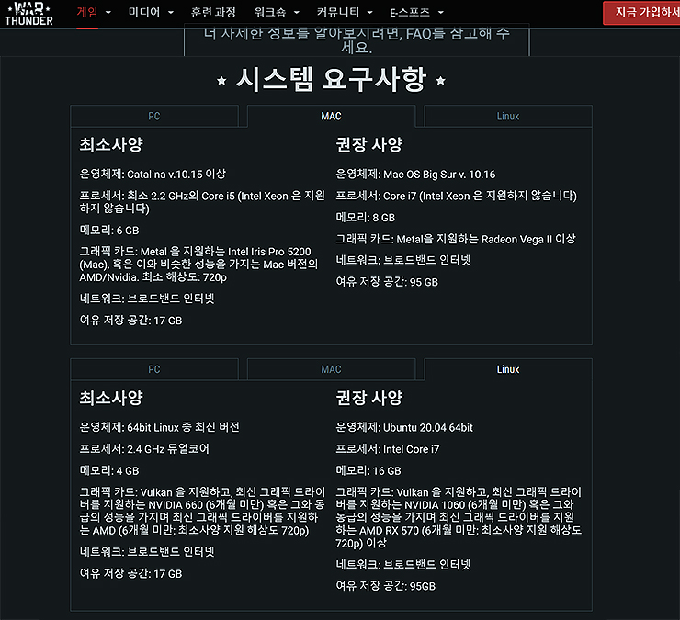680x620 pixels.
Task: Click Linux section 권장 사양 heading
Action: [x=369, y=398]
